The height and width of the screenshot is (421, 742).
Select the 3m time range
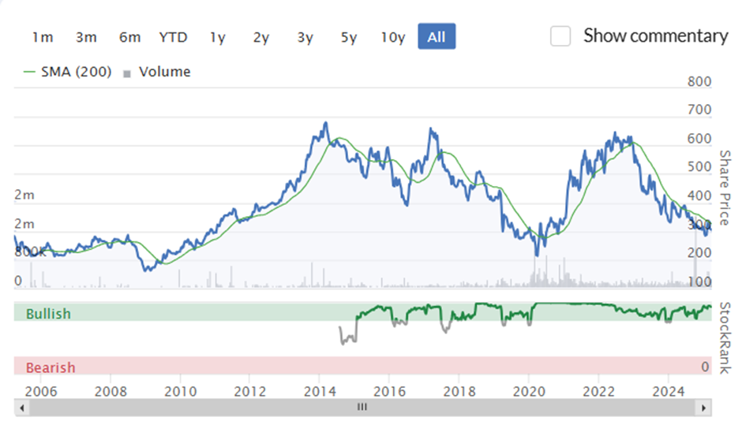point(86,37)
